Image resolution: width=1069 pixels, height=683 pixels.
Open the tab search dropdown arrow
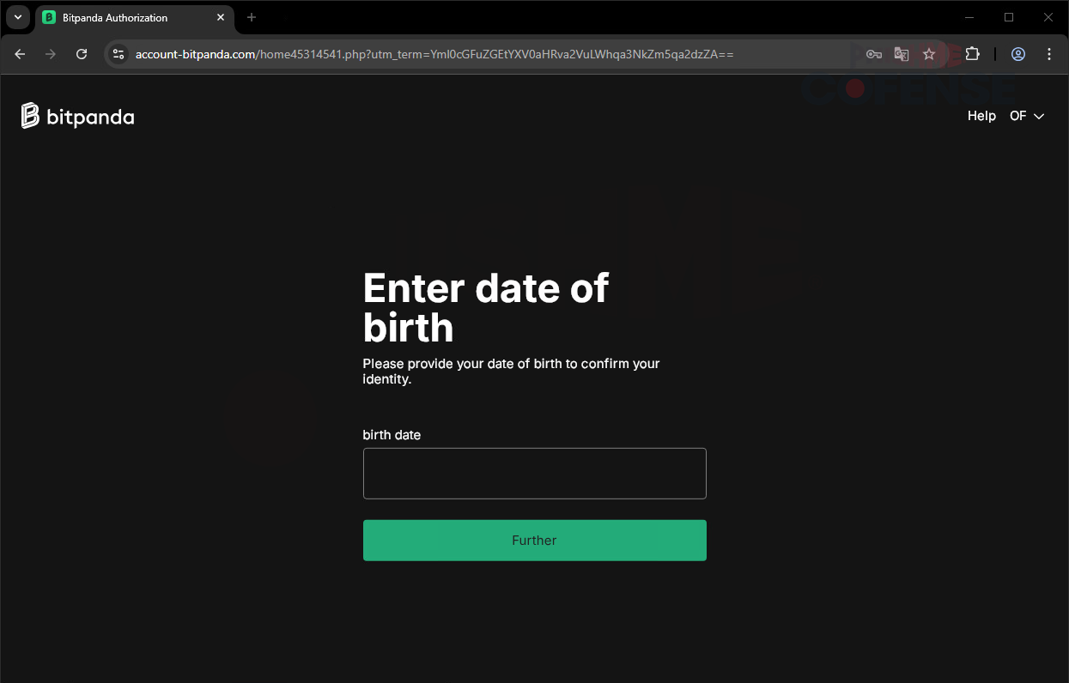coord(18,17)
